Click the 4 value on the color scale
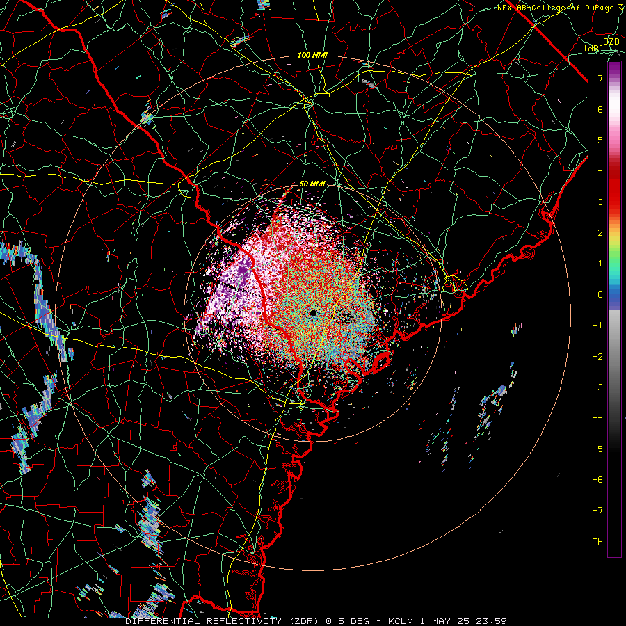The image size is (626, 626). (x=600, y=171)
